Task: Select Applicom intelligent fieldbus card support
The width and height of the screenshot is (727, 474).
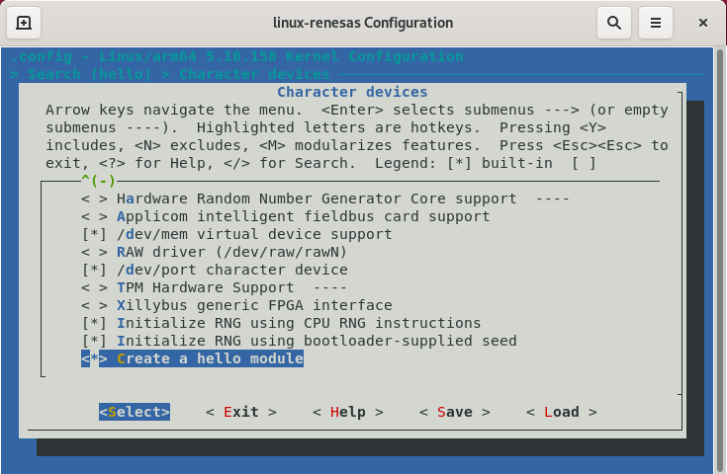Action: tap(302, 216)
